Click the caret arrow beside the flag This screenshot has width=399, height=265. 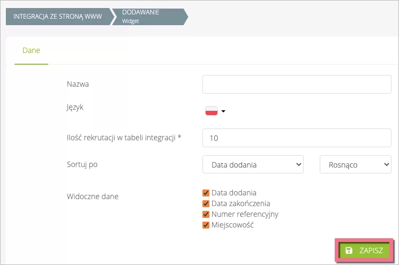point(223,112)
